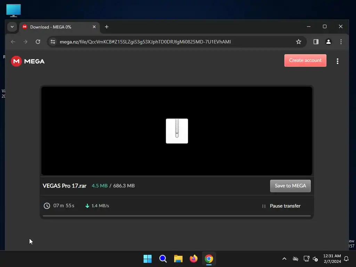356x267 pixels.
Task: Bookmark this page with star
Action: (298, 42)
